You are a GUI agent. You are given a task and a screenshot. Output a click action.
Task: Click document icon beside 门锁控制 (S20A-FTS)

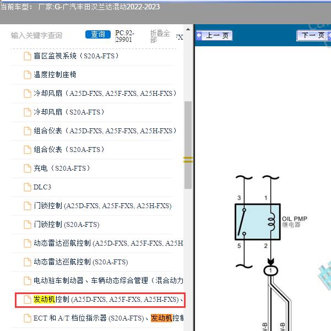(x=28, y=225)
